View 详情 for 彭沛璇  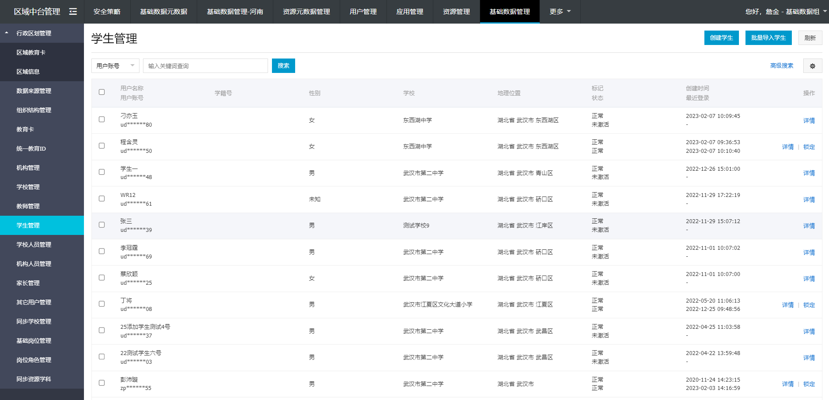coord(788,384)
